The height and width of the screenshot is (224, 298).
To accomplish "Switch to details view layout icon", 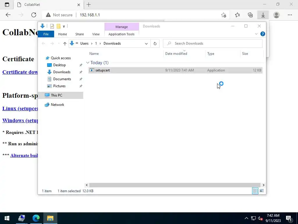I will point(255,191).
